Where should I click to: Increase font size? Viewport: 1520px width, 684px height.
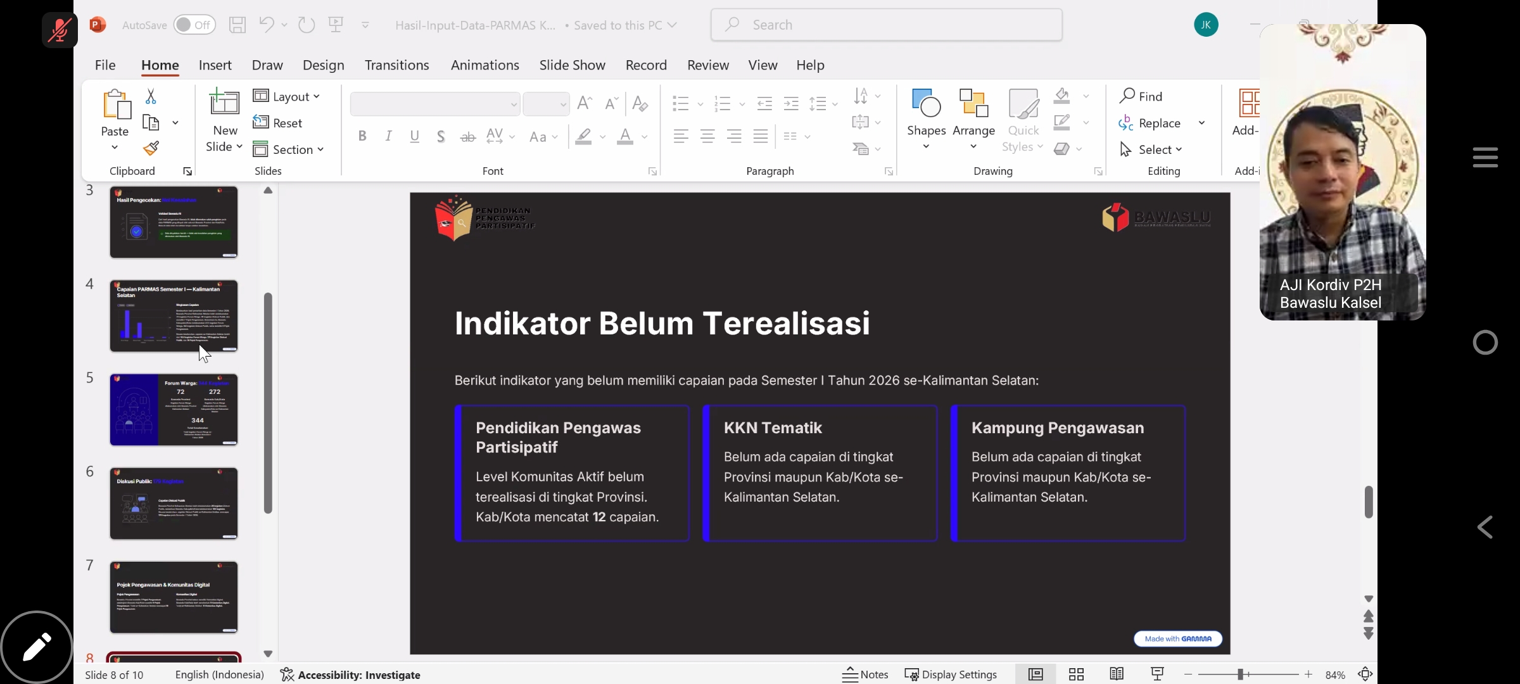585,103
